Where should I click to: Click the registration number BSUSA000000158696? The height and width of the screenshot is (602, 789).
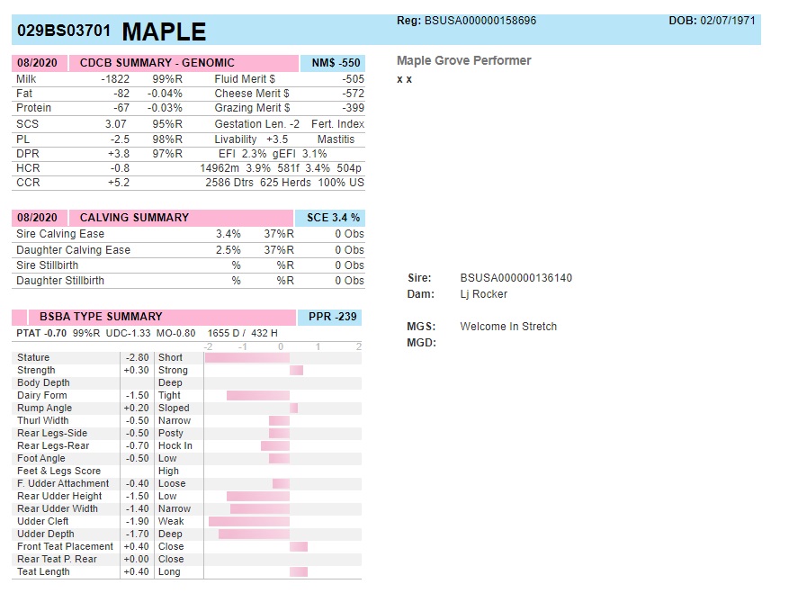(x=480, y=21)
